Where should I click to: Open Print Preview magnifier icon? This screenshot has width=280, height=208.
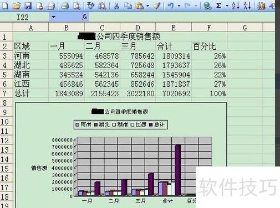[x=77, y=6]
